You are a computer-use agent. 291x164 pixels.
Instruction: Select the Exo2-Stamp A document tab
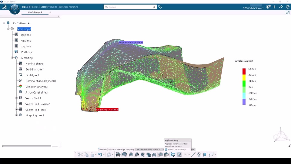[x=35, y=12]
